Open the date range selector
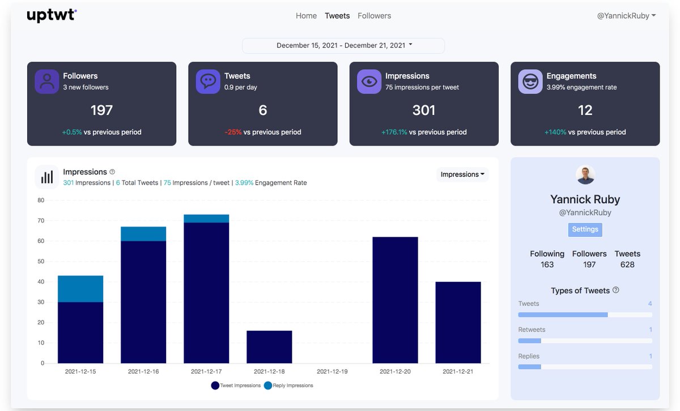 click(x=343, y=45)
